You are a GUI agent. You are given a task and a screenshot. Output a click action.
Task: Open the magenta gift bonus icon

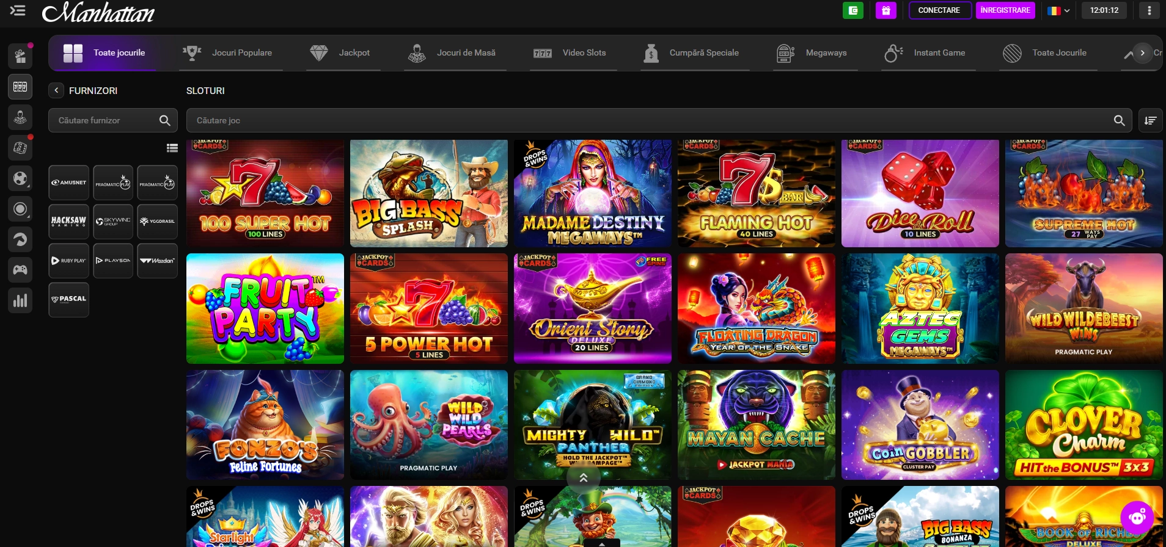click(x=886, y=10)
